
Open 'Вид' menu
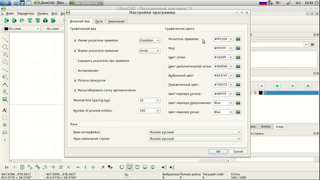54,13
